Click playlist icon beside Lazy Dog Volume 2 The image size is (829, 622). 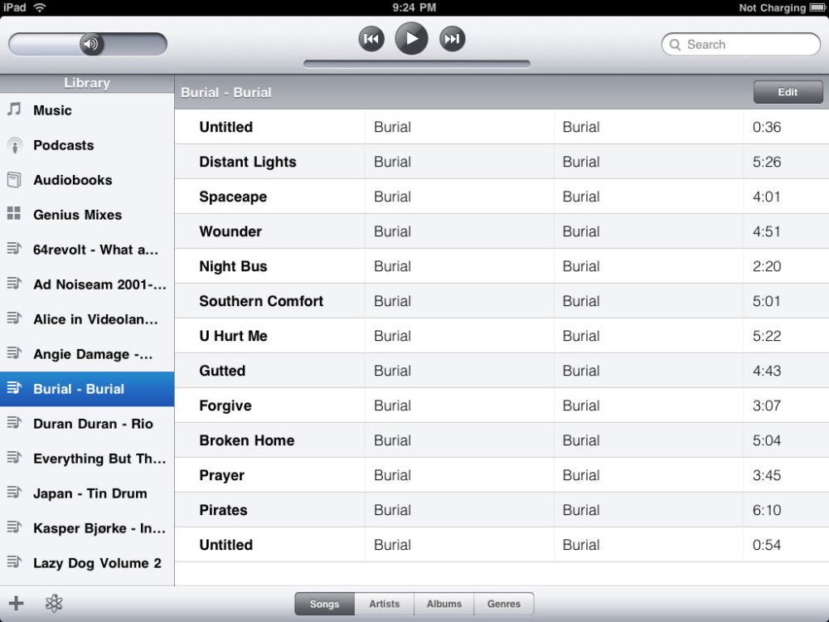[14, 562]
